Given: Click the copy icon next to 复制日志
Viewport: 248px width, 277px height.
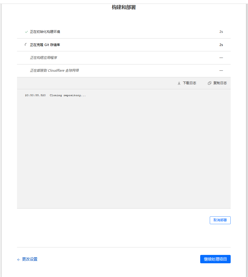Looking at the screenshot, I should 209,83.
